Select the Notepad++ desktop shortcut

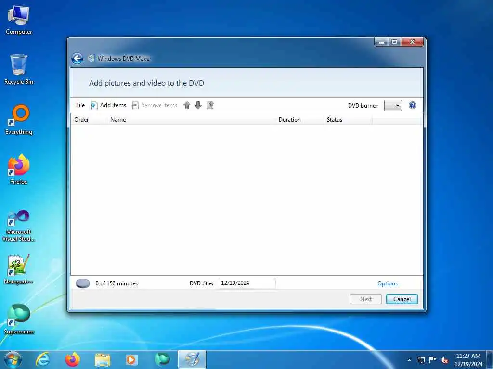pos(19,269)
